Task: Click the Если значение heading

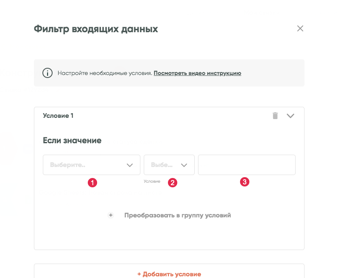Action: (x=72, y=140)
